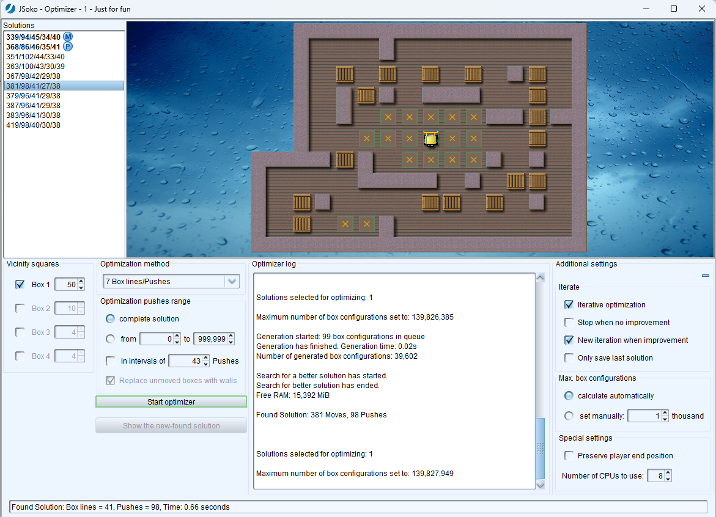Enable the Box 4 vicinity checkbox
Screen dimensions: 716x517
click(x=20, y=356)
